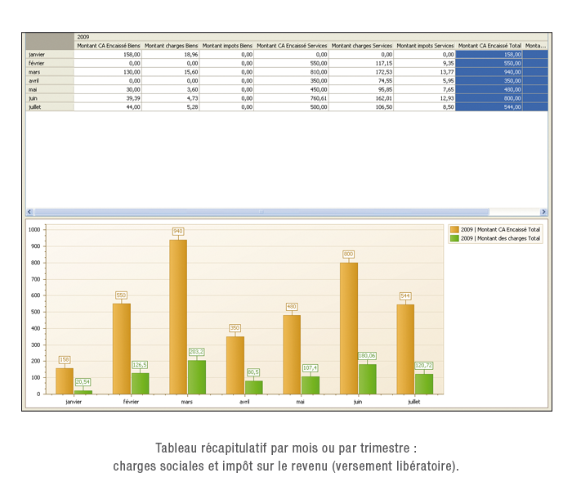Select the Montant CA Encaissé Total column header

489,46
